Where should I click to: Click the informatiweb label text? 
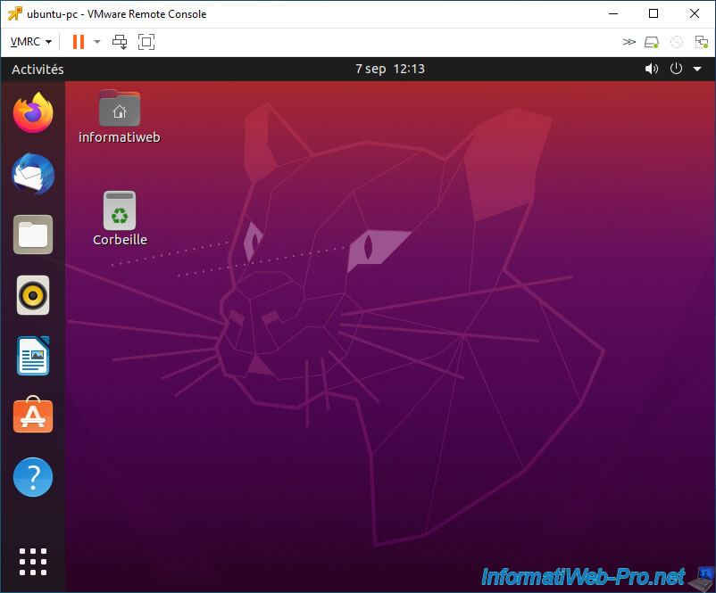(119, 137)
